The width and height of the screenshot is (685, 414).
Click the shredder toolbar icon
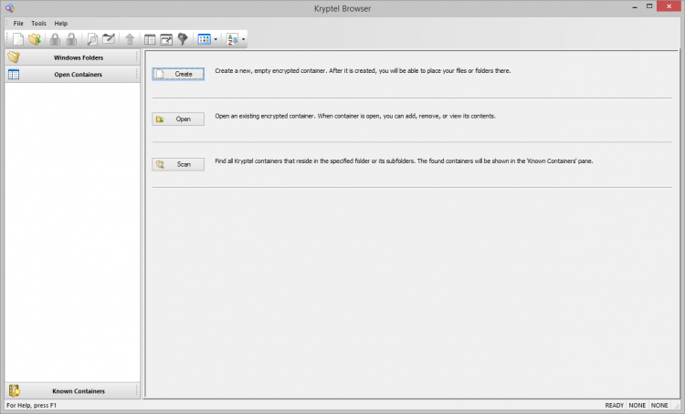183,39
